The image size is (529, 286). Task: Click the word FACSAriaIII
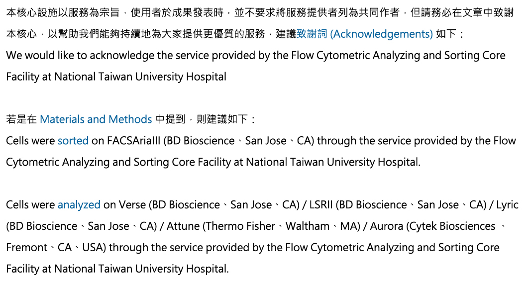coord(133,141)
